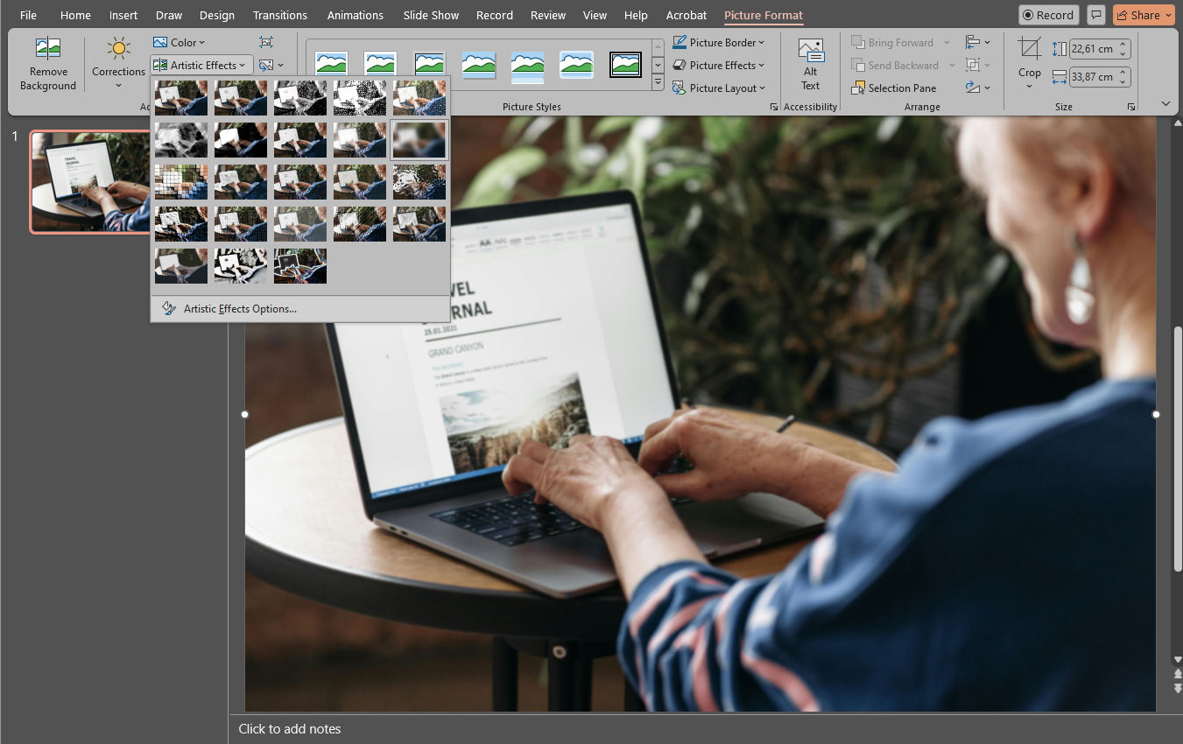Increase shape height with up stepper
1183x744 pixels.
1124,45
